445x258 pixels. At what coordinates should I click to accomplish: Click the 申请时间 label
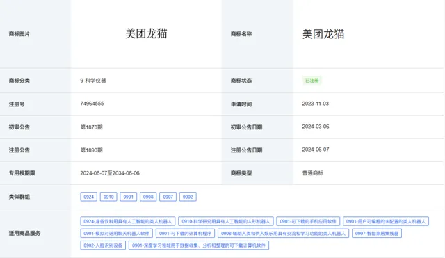241,104
